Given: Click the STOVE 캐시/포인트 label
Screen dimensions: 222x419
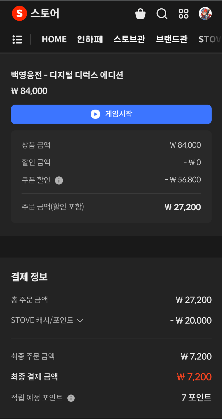Looking at the screenshot, I should pyautogui.click(x=42, y=320).
